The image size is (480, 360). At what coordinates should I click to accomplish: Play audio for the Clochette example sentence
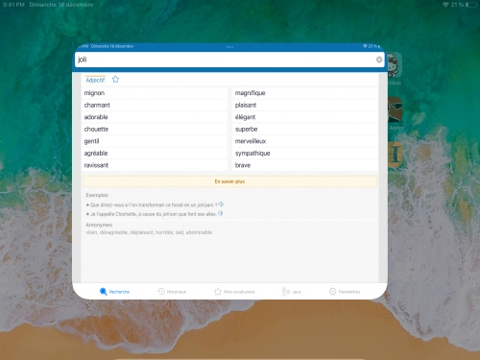point(221,213)
